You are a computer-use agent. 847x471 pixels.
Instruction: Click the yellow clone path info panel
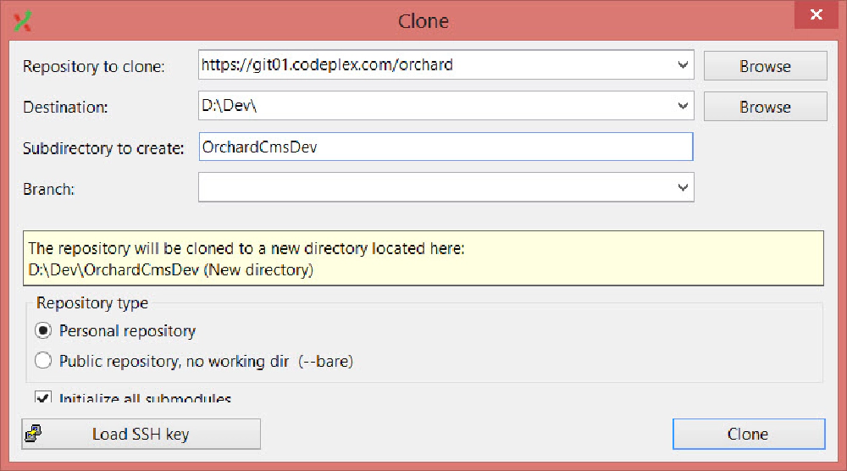423,258
